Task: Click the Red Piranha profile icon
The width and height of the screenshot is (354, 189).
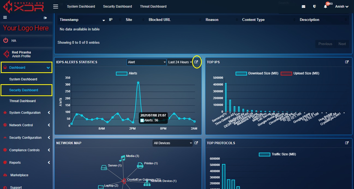Action: click(6, 54)
